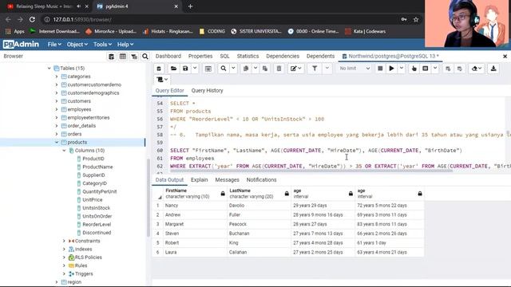This screenshot has height=287, width=511.
Task: Select the orders table in tree
Action: (x=74, y=134)
